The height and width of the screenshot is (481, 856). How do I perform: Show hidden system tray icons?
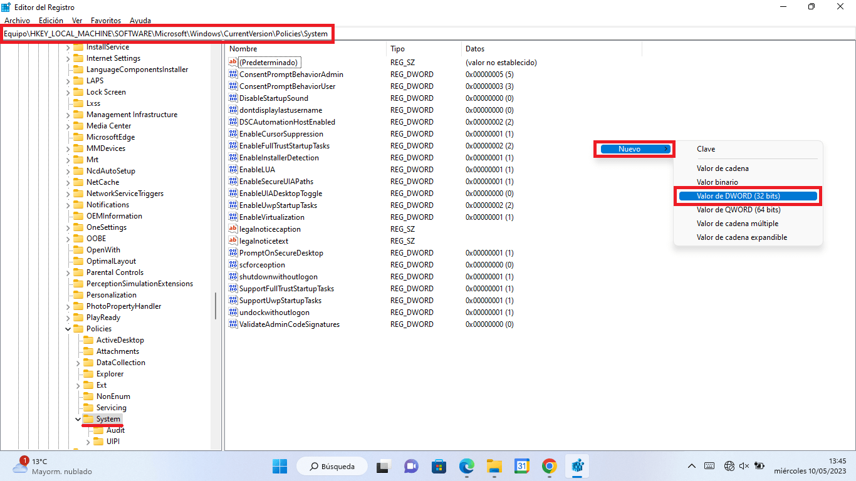[x=692, y=466]
